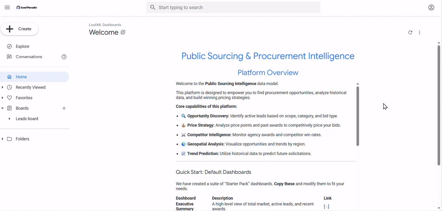Image resolution: width=442 pixels, height=211 pixels.
Task: Click the Recently Viewed clock icon
Action: [x=10, y=87]
